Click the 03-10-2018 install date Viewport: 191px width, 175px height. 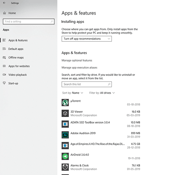134,105
